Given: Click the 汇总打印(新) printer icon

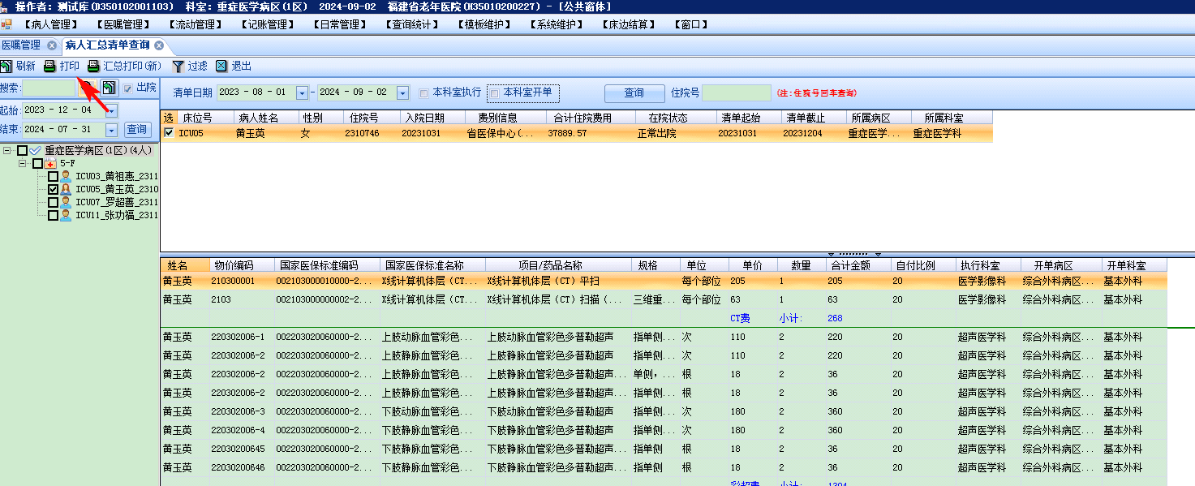Looking at the screenshot, I should click(x=93, y=67).
